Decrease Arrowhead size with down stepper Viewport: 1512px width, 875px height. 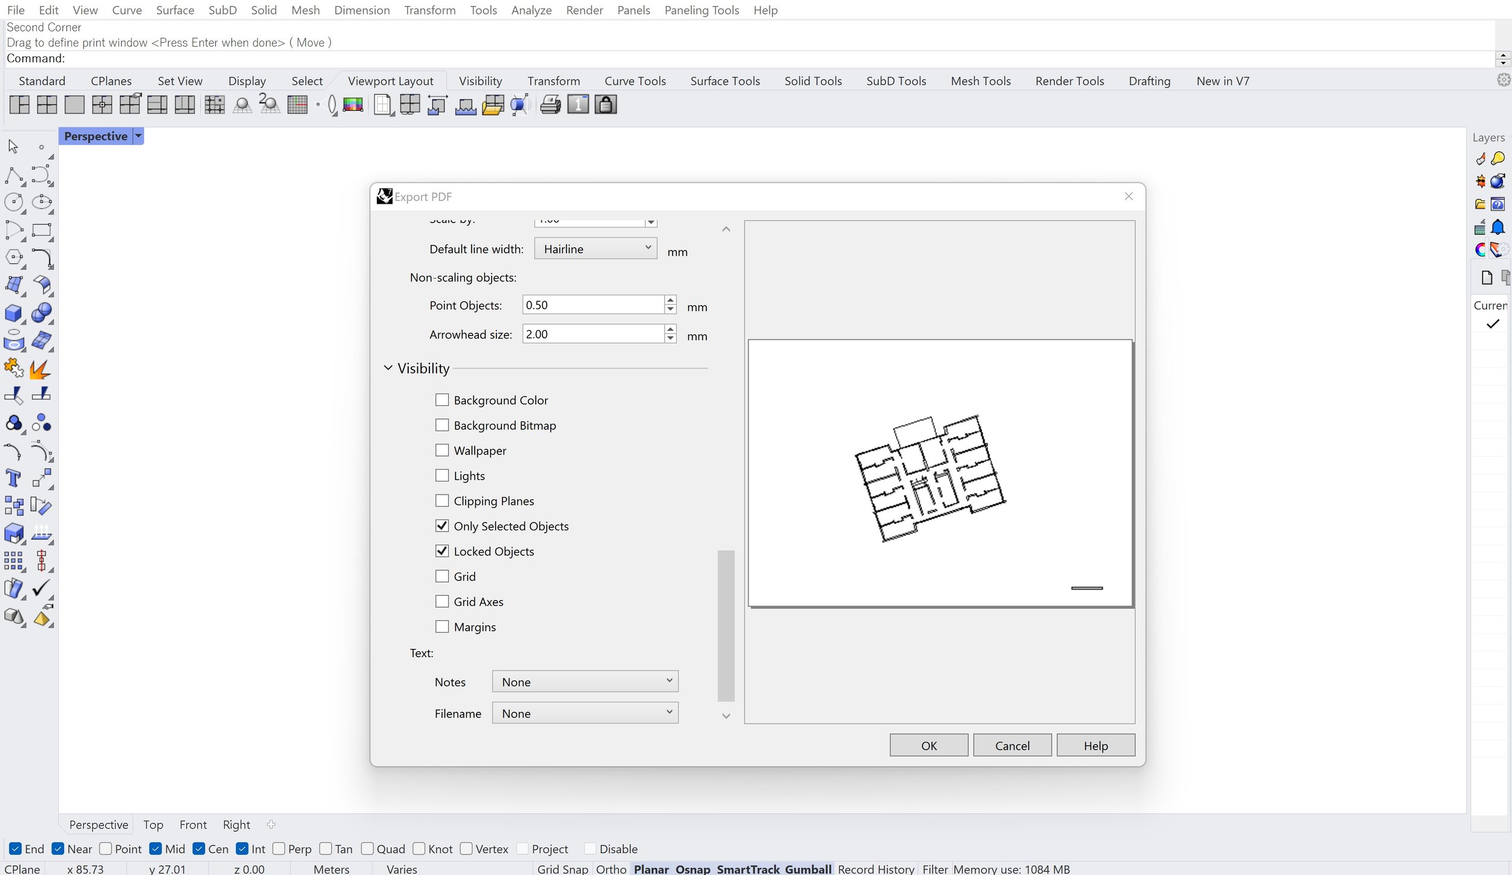[x=670, y=339]
